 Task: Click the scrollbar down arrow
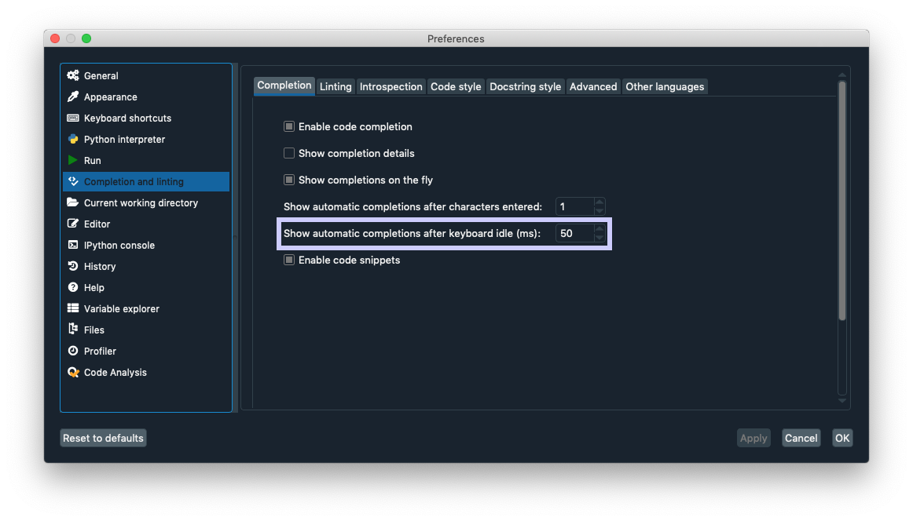tap(842, 400)
